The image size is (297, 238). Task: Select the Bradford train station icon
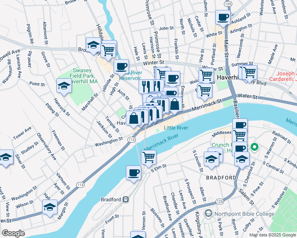[125, 200]
